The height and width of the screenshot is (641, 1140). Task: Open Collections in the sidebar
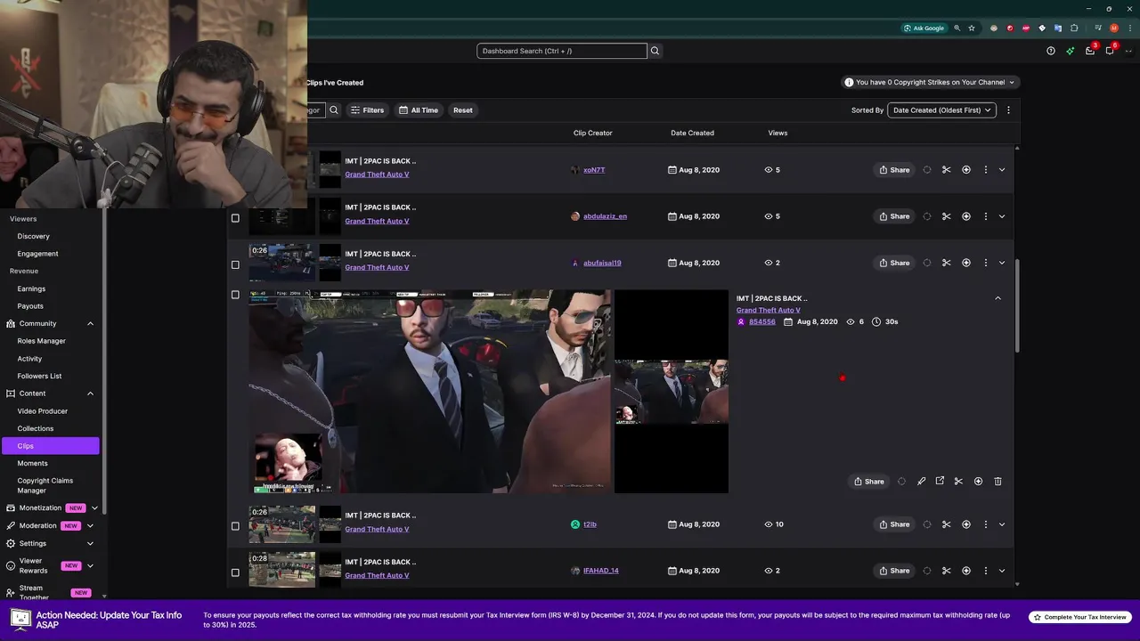pos(36,428)
